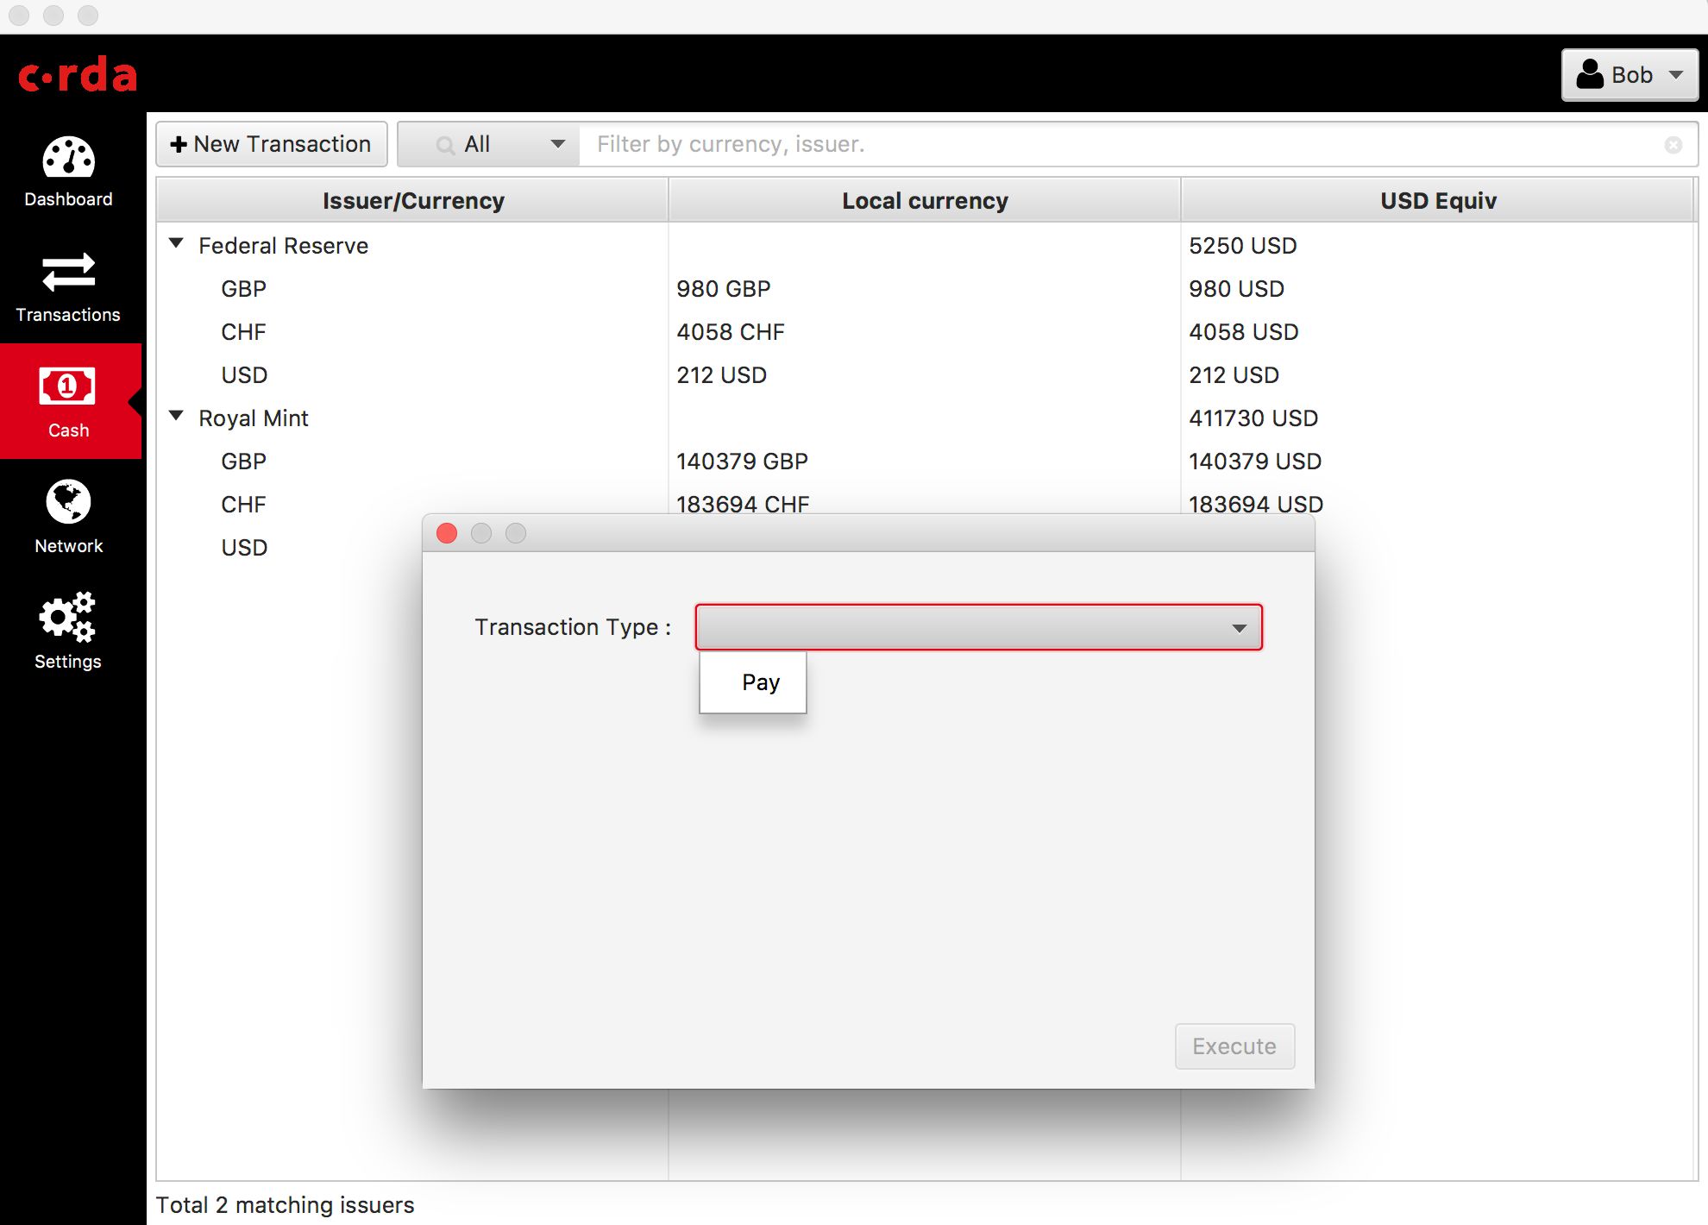The width and height of the screenshot is (1708, 1225).
Task: Open Settings gears icon
Action: tap(67, 617)
